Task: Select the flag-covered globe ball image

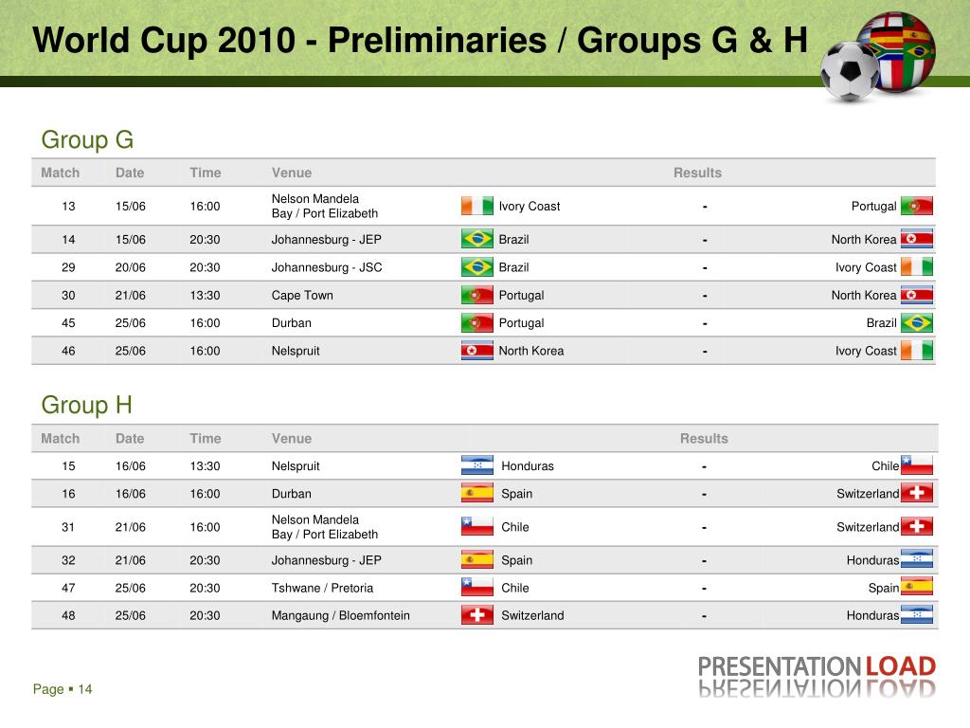Action: pyautogui.click(x=902, y=52)
